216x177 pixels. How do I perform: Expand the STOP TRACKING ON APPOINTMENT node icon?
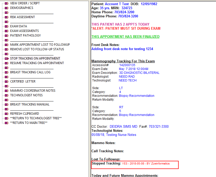click(x=7, y=58)
